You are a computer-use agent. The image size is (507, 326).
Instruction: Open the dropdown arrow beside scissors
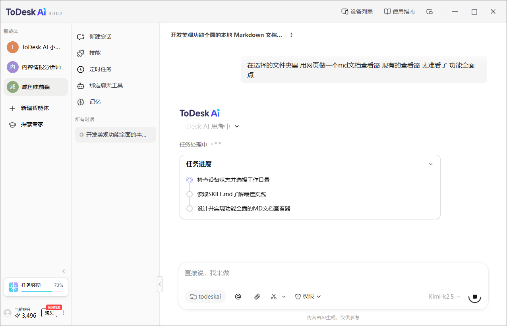pos(284,296)
